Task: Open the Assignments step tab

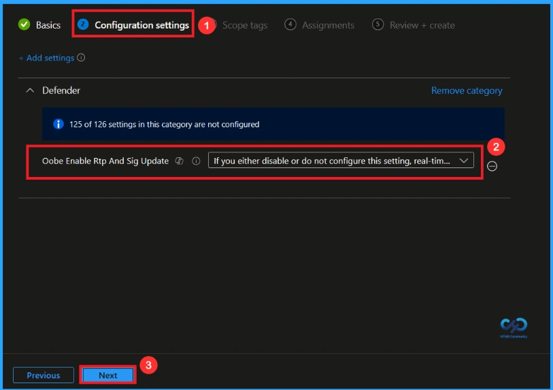Action: (319, 25)
